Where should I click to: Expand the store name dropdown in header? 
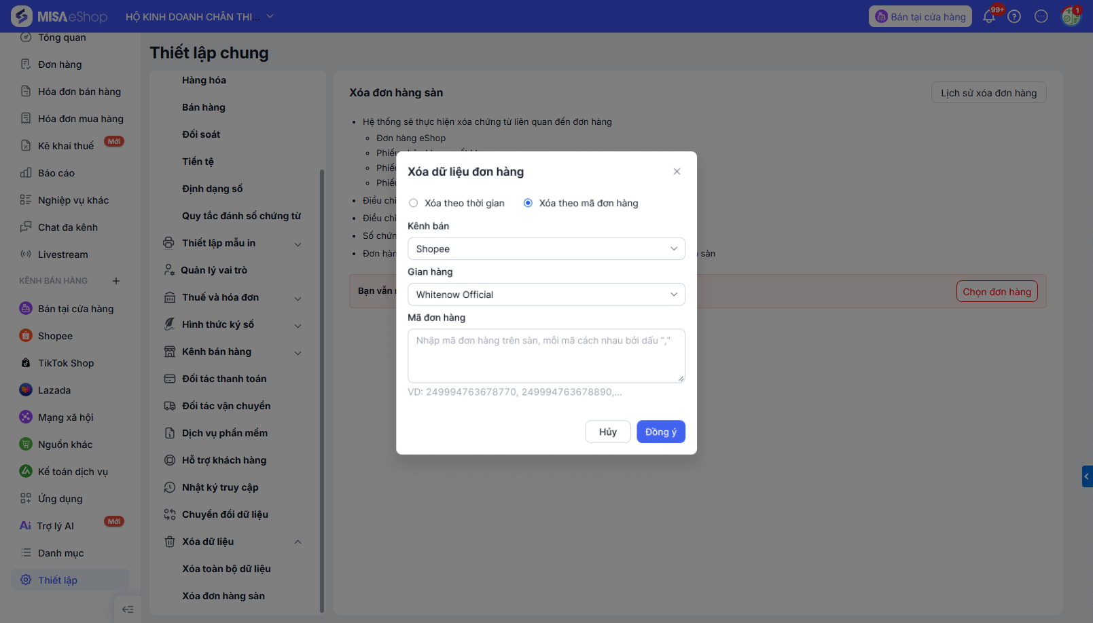click(x=270, y=16)
